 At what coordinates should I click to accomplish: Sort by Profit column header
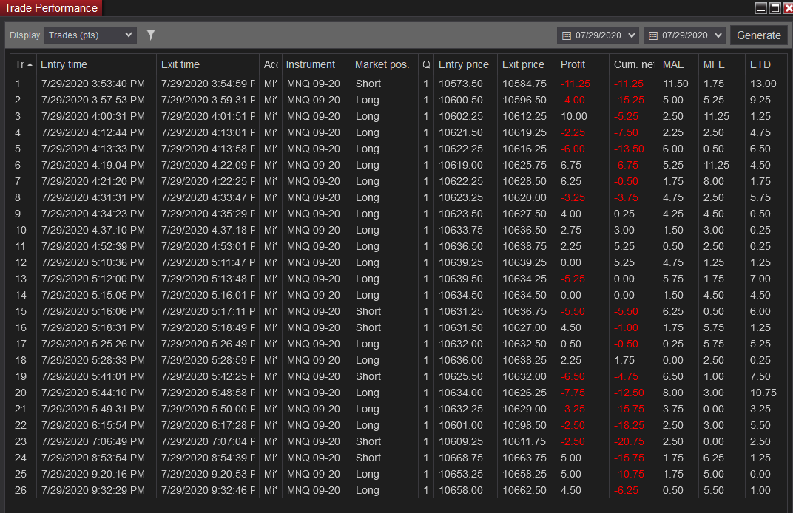[582, 65]
